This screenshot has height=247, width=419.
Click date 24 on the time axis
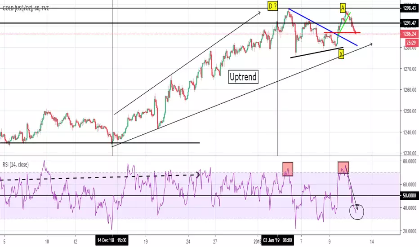click(188, 242)
